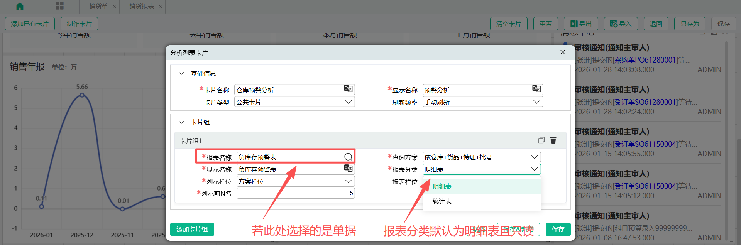Open the 刷新频率 dropdown
The image size is (741, 245).
click(x=536, y=102)
